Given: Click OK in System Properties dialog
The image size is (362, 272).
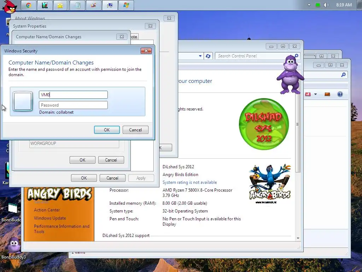Looking at the screenshot, I should click(x=84, y=178).
